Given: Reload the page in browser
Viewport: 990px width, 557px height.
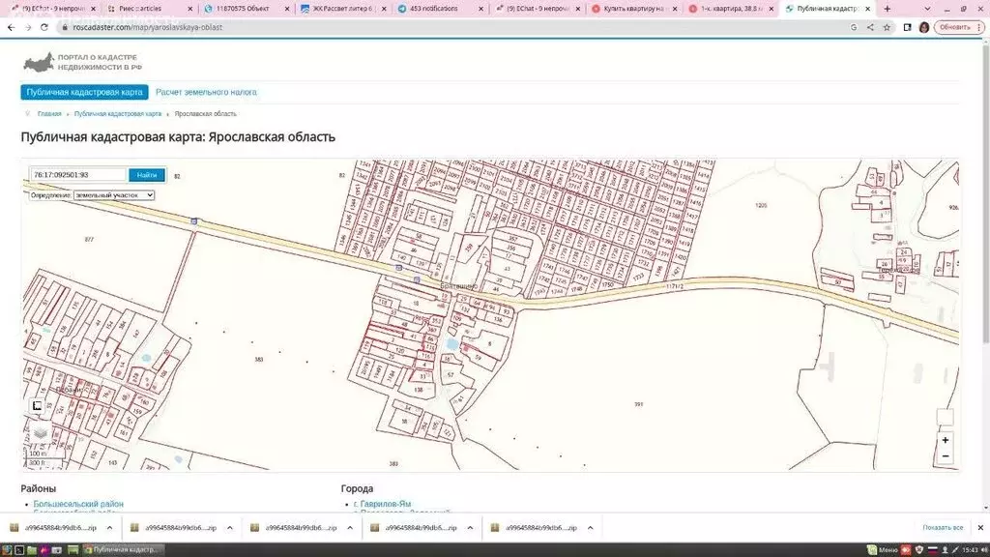Looking at the screenshot, I should pos(44,27).
